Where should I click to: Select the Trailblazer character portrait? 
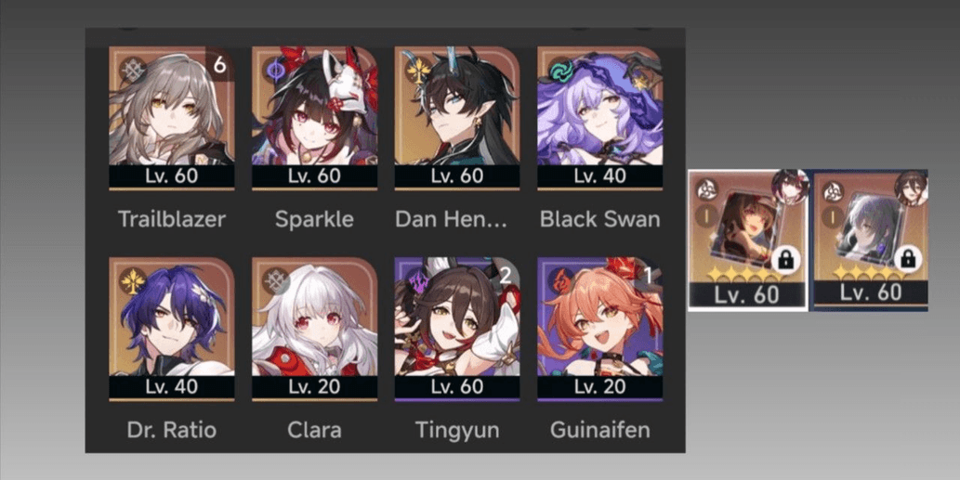tap(171, 118)
